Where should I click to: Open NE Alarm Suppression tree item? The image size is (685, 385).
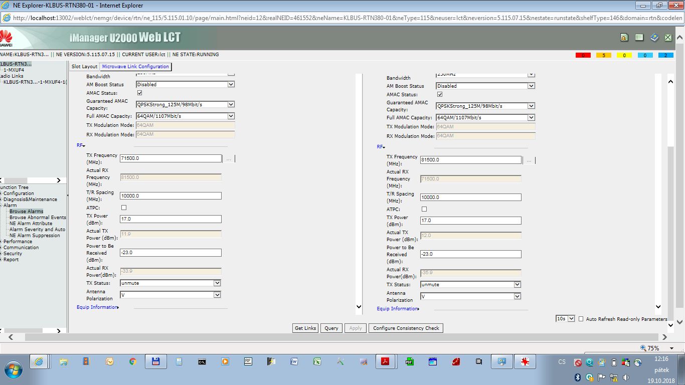click(35, 236)
